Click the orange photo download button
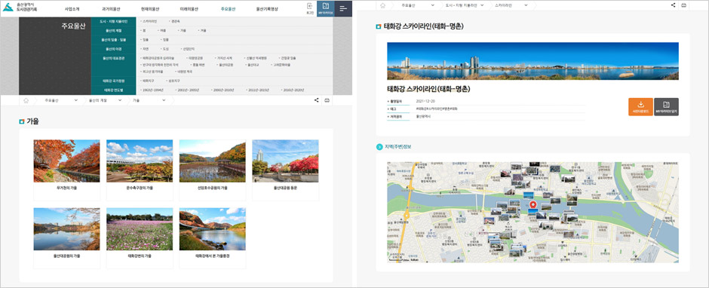The width and height of the screenshot is (709, 288). click(x=640, y=107)
